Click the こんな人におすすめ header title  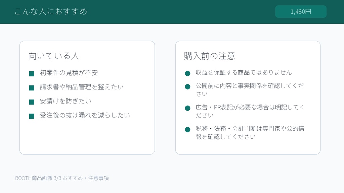[x=51, y=11]
